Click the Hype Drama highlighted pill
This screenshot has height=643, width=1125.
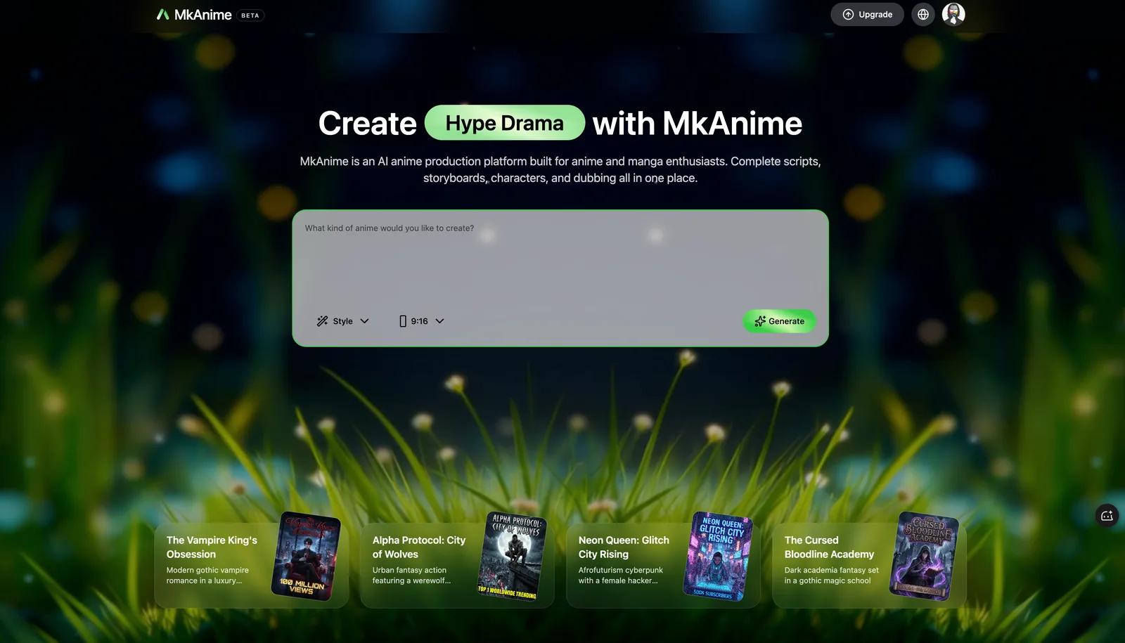tap(504, 123)
